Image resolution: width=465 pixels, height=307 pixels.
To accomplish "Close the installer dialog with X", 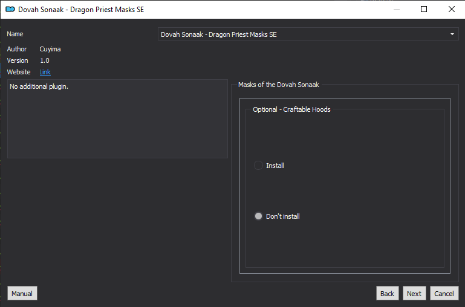I will (451, 10).
